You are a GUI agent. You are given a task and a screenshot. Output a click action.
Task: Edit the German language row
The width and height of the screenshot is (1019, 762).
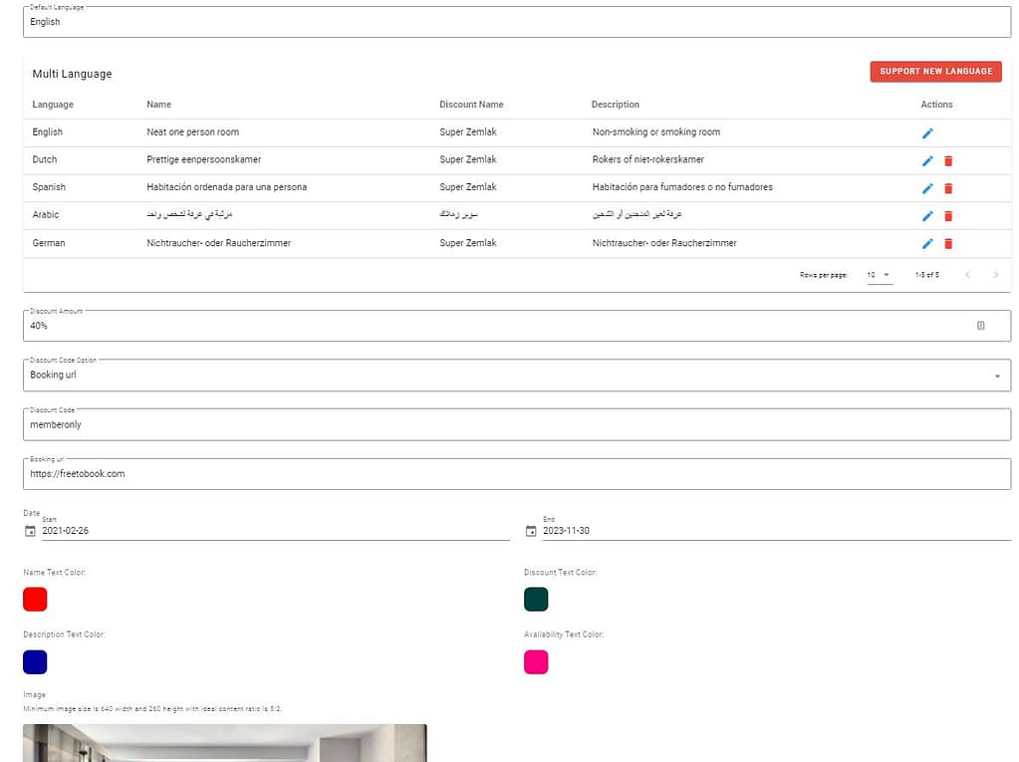(927, 244)
